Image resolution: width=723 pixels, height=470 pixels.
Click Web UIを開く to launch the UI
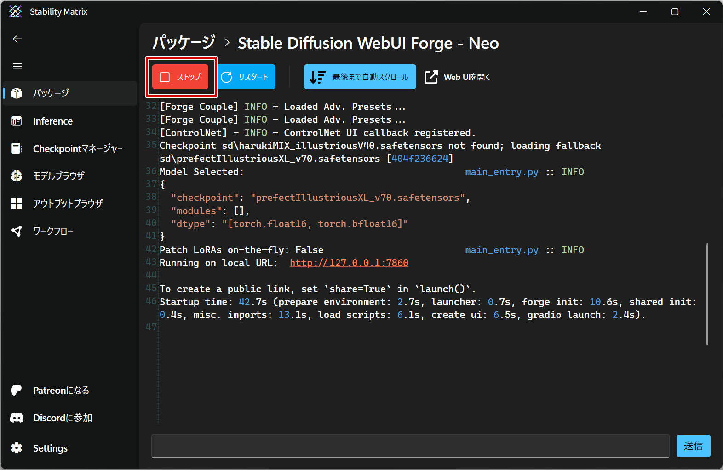458,77
